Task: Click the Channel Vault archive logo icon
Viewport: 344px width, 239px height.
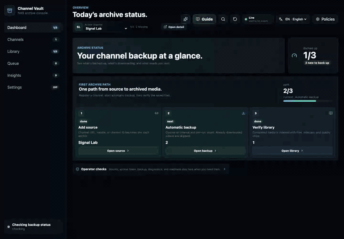Action: 10,11
